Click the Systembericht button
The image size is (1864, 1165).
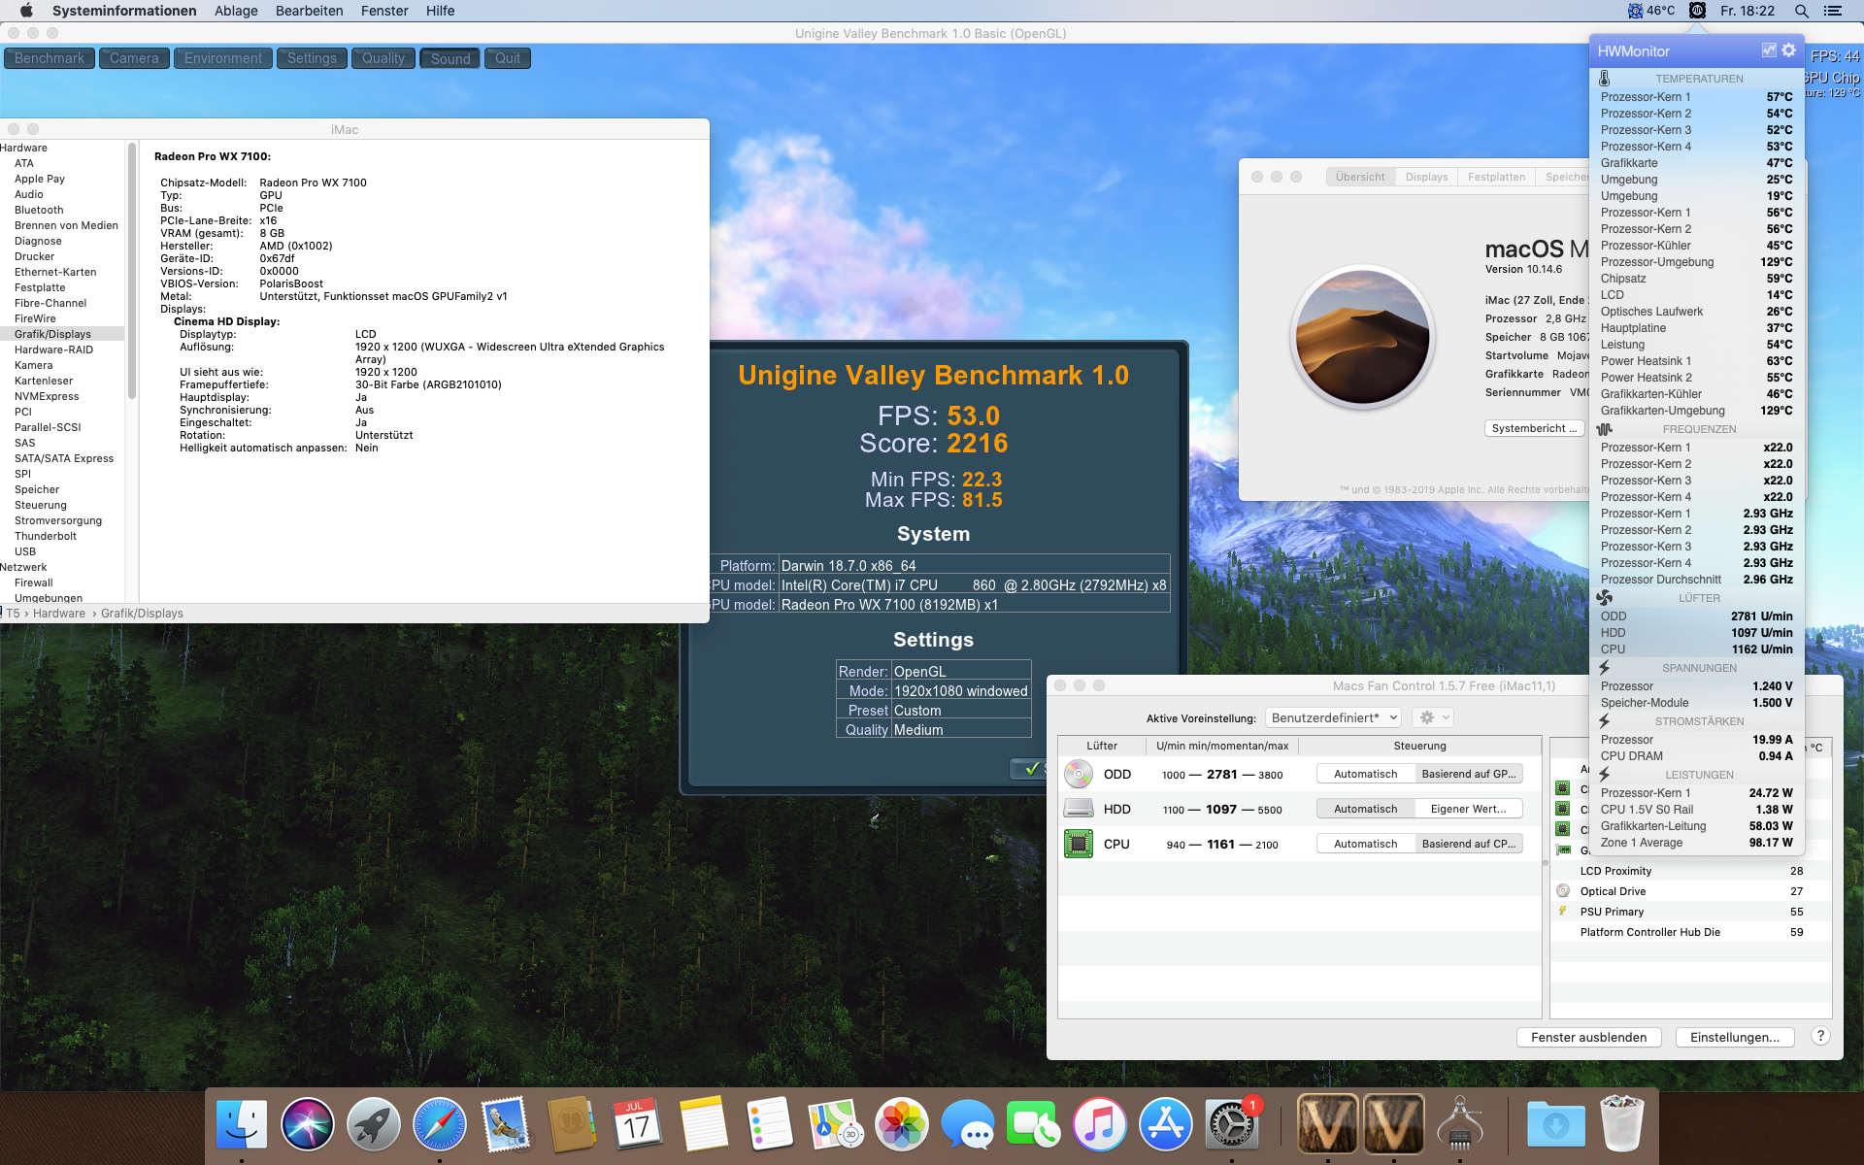click(1534, 428)
